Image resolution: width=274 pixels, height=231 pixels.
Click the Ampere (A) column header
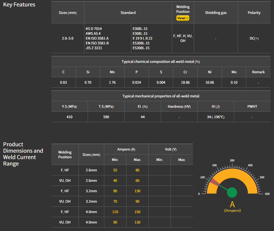coord(126,149)
